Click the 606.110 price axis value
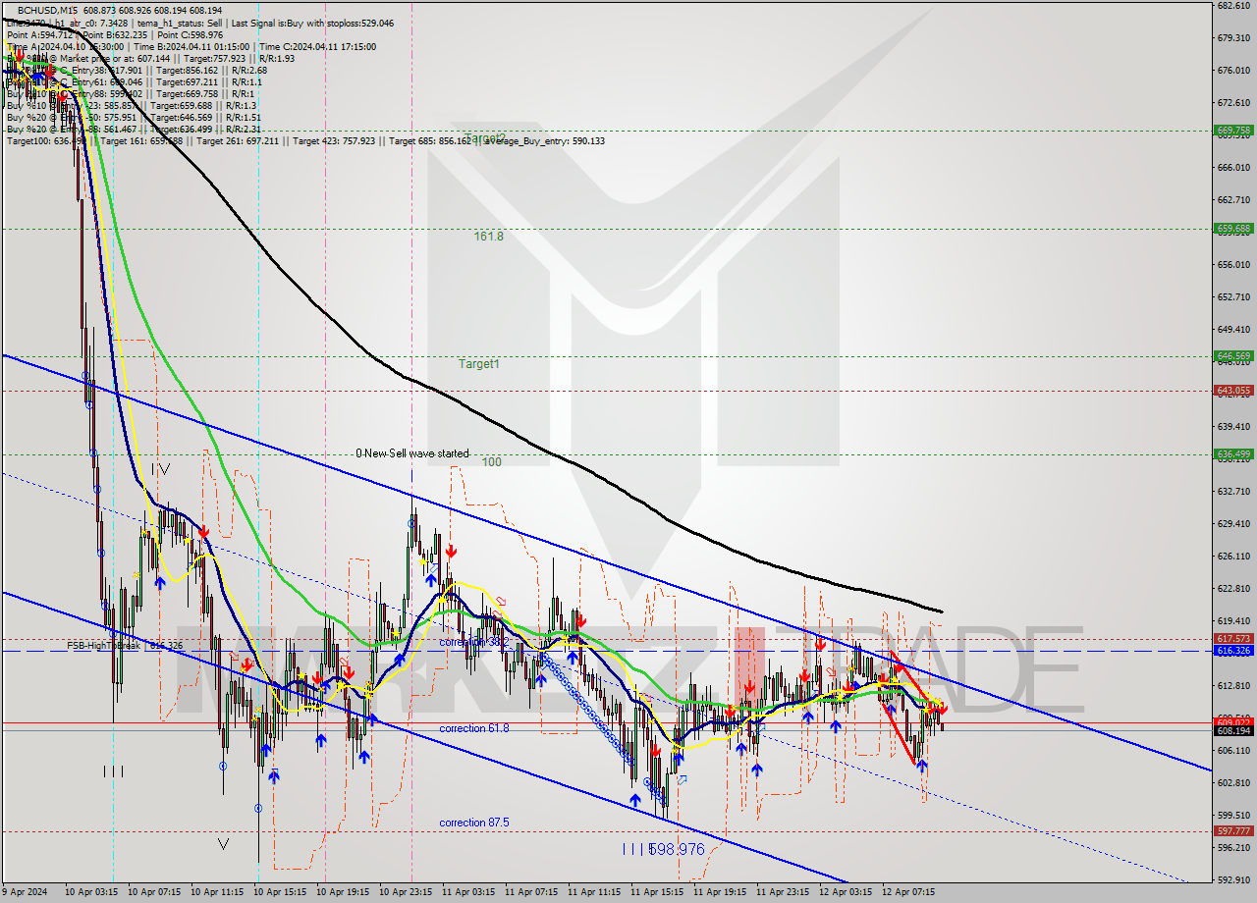 click(x=1232, y=750)
